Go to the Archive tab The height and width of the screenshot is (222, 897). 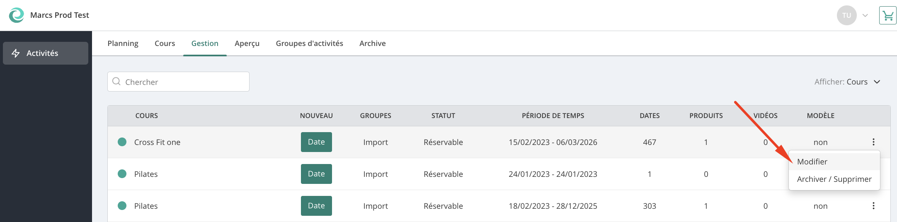point(372,43)
